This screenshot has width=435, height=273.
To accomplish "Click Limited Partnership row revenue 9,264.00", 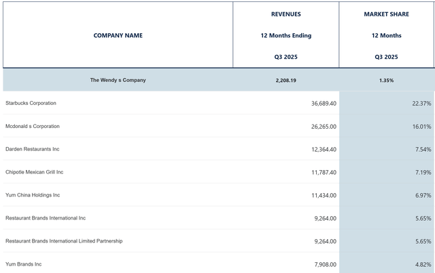I will (325, 241).
